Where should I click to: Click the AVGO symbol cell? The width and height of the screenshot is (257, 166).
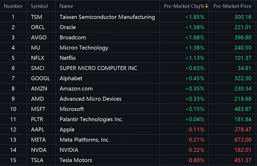coord(39,38)
